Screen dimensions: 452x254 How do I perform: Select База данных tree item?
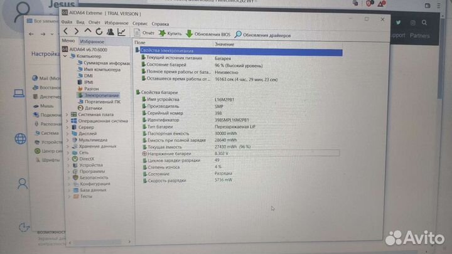[x=90, y=190]
